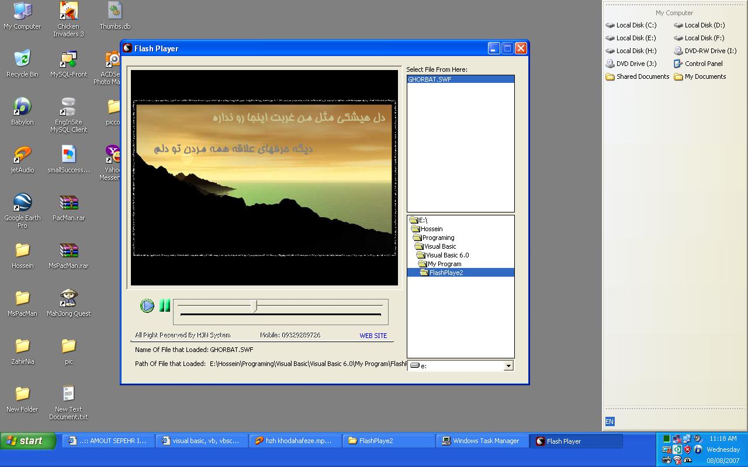This screenshot has width=748, height=467.
Task: Choose the Hossein folder in directory list
Action: coord(431,229)
